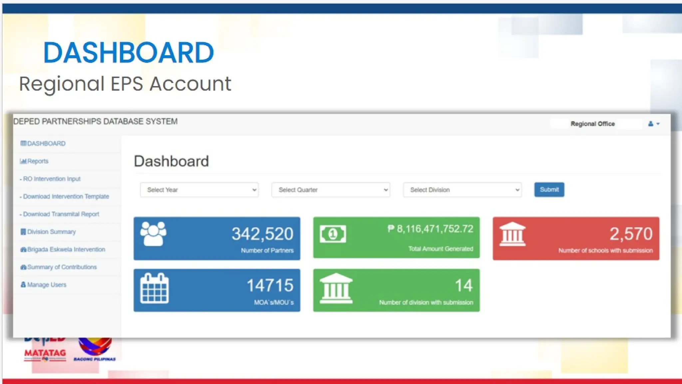Image resolution: width=682 pixels, height=384 pixels.
Task: Expand the Select Division dropdown
Action: coord(462,190)
